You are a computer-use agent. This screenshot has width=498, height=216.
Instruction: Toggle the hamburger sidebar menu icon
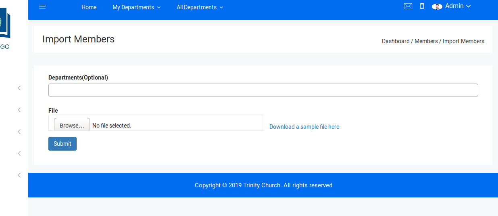click(42, 7)
